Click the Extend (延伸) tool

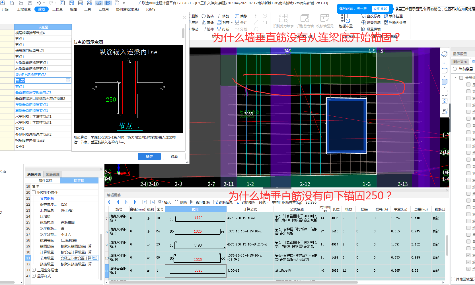coord(207,29)
